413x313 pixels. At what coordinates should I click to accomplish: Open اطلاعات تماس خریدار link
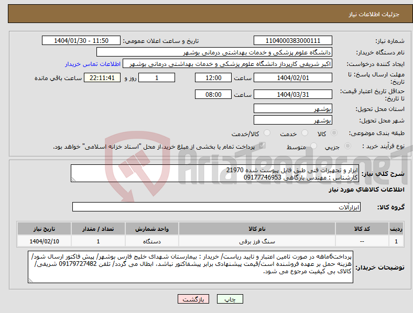pyautogui.click(x=93, y=64)
